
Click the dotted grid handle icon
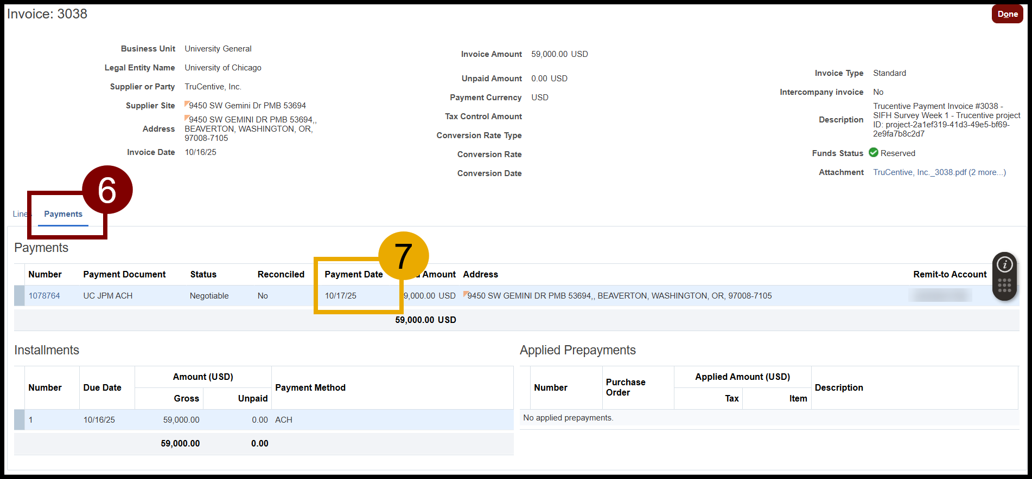click(x=1004, y=286)
